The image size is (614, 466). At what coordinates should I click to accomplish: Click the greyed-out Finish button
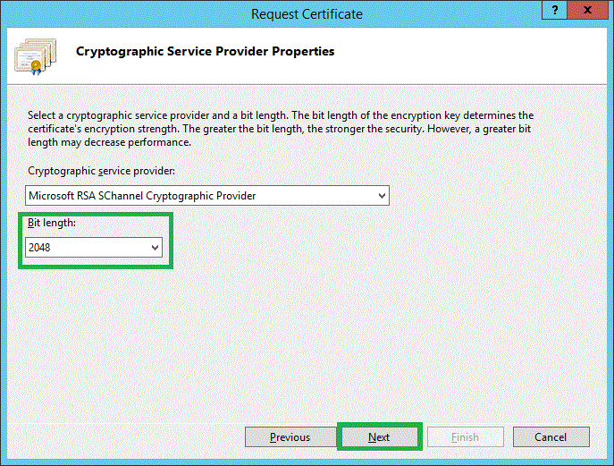click(465, 437)
